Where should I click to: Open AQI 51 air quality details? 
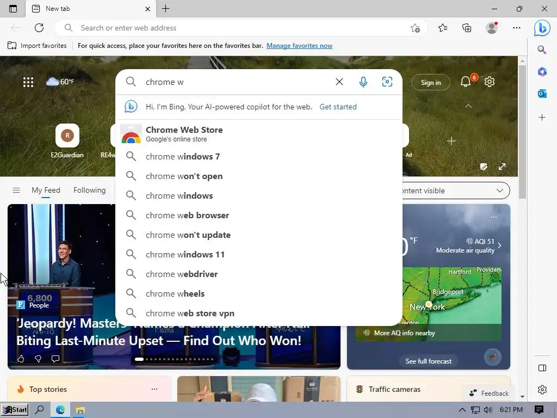[468, 245]
